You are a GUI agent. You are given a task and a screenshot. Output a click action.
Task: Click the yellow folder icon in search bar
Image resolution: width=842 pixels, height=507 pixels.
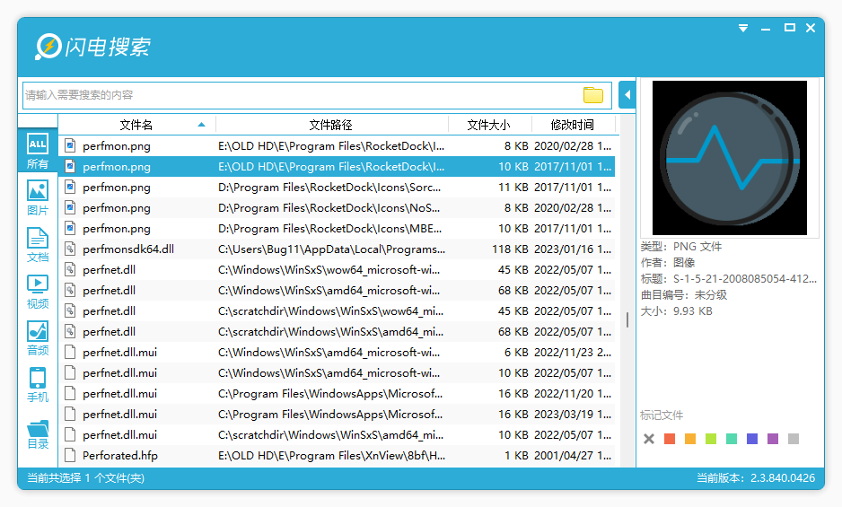coord(592,95)
